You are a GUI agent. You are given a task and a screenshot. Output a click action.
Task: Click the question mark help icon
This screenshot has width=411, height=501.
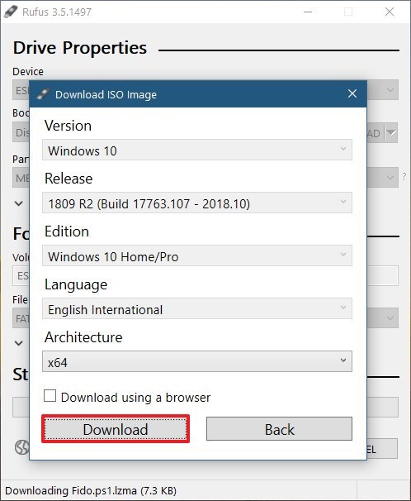404,176
